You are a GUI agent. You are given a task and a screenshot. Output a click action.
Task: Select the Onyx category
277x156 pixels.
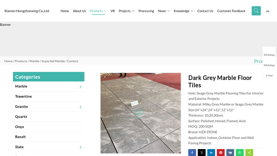coord(19,127)
